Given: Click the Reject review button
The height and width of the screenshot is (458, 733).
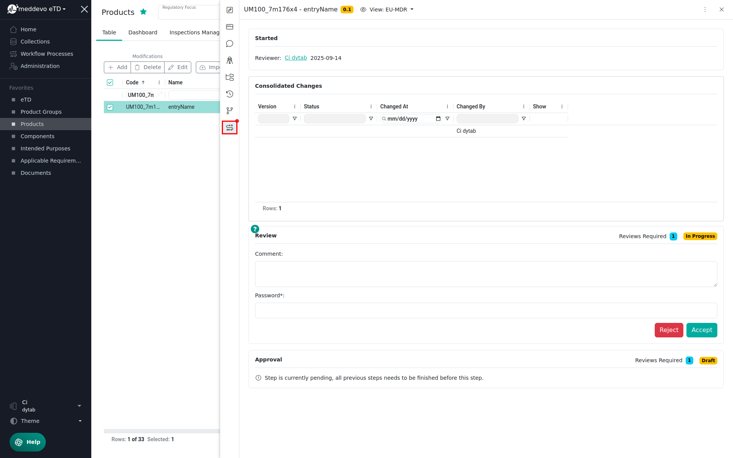Looking at the screenshot, I should pos(668,330).
